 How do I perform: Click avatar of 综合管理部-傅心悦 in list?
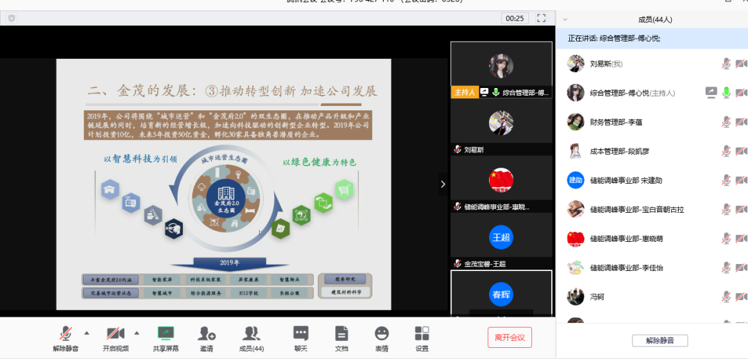(576, 93)
